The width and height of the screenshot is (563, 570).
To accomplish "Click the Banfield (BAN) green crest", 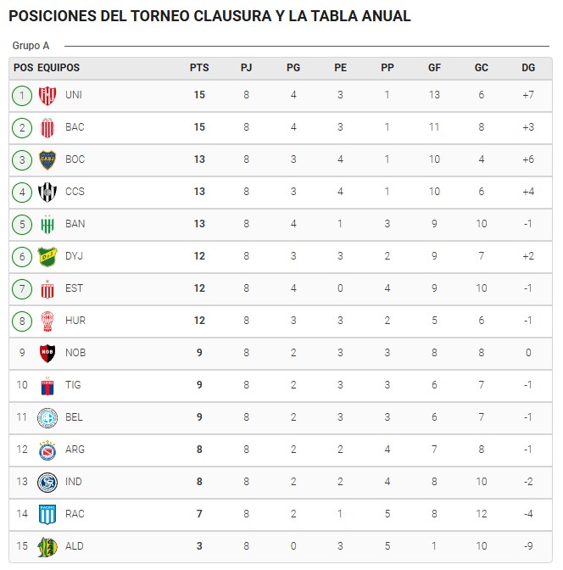I will pyautogui.click(x=47, y=224).
